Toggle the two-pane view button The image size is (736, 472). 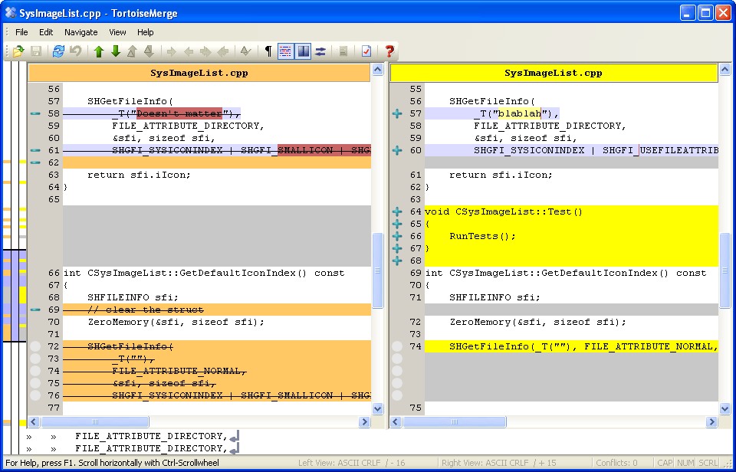point(303,51)
